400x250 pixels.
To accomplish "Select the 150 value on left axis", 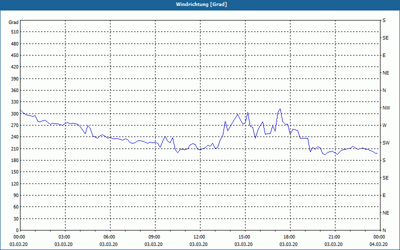I will click(15, 172).
